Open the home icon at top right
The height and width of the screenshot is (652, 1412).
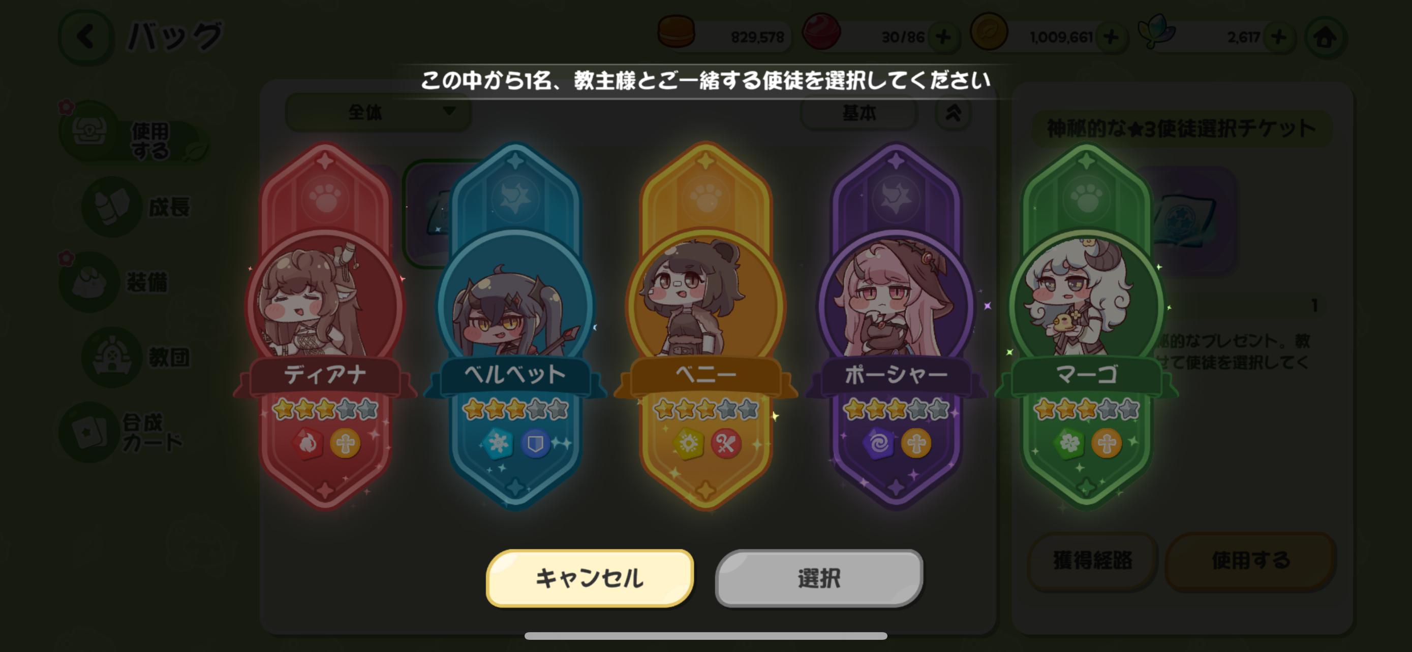[x=1325, y=37]
